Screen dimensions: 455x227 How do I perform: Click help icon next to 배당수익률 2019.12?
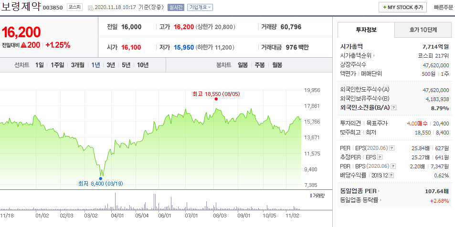[x=392, y=175]
